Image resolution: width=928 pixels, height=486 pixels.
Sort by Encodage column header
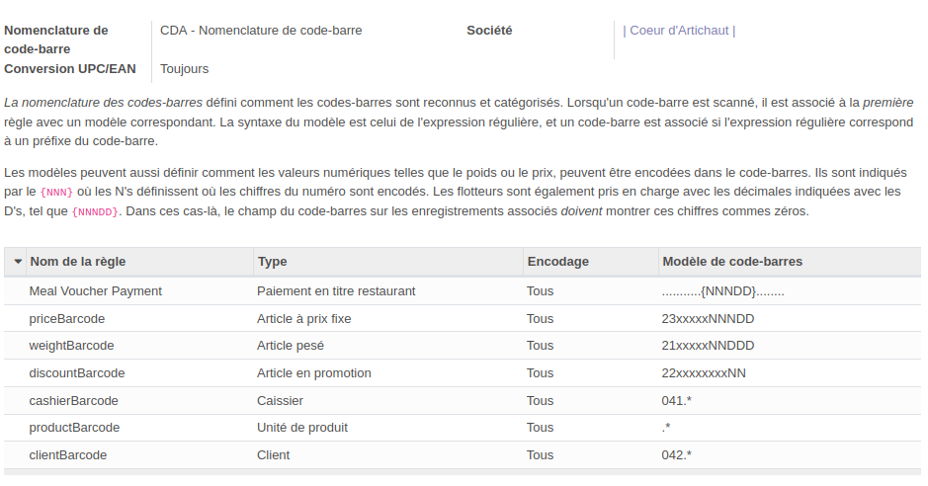pos(557,262)
